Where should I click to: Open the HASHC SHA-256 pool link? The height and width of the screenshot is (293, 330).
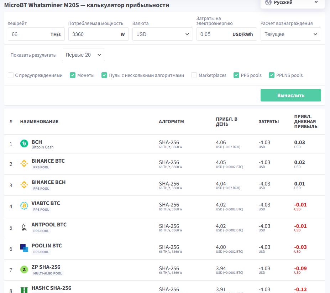(51, 288)
